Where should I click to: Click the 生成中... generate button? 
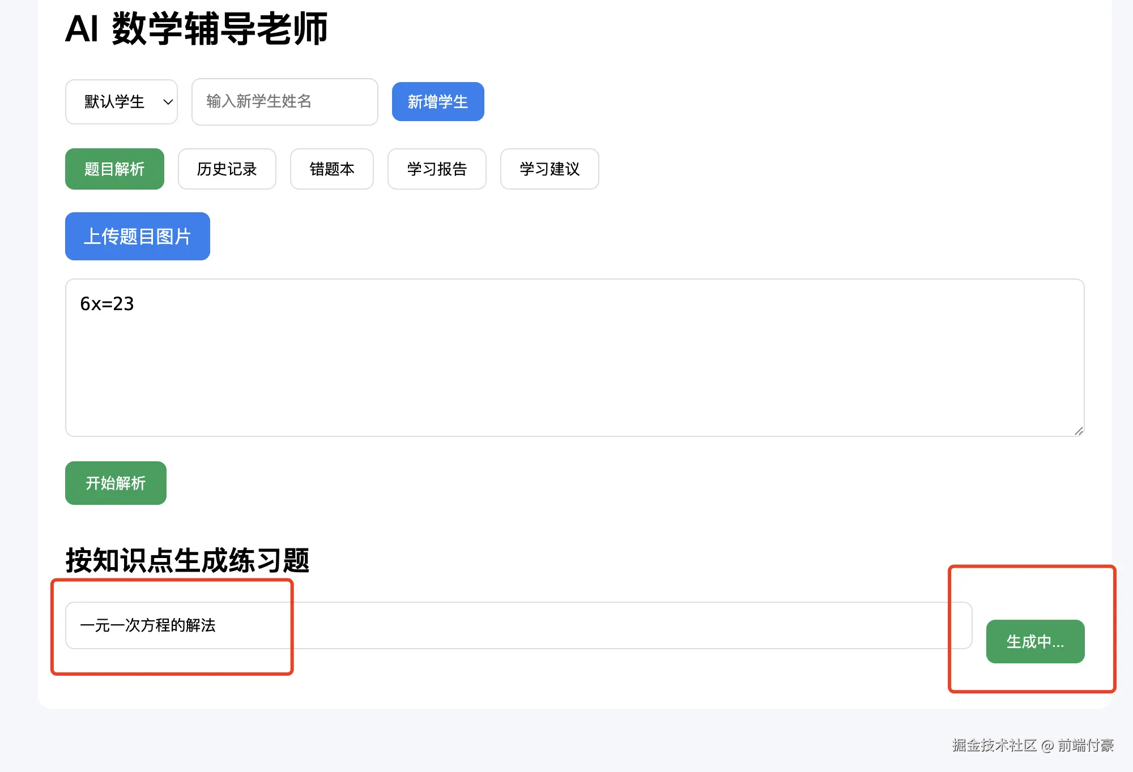pos(1035,642)
